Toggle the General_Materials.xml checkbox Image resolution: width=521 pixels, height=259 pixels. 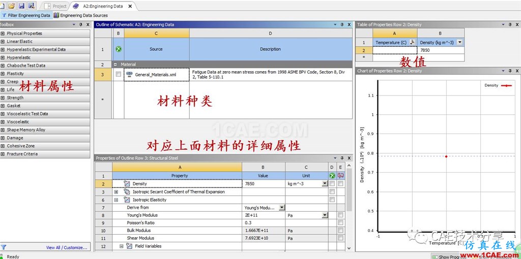[x=118, y=75]
